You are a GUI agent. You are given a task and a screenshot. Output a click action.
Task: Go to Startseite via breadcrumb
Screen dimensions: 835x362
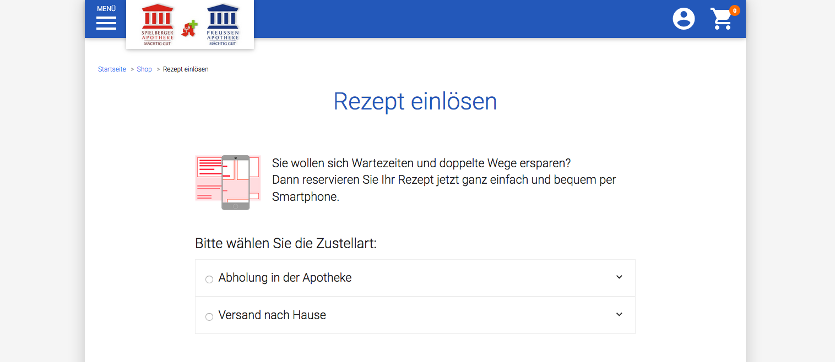tap(112, 69)
